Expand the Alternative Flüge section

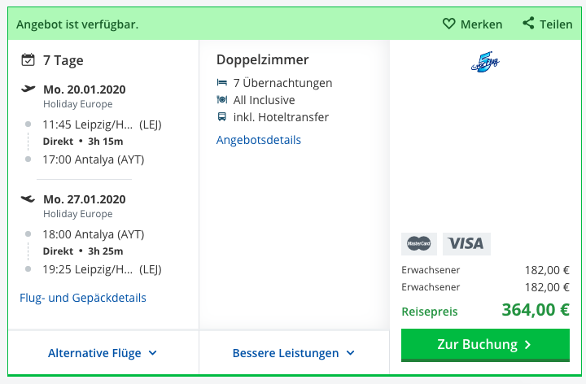[103, 353]
